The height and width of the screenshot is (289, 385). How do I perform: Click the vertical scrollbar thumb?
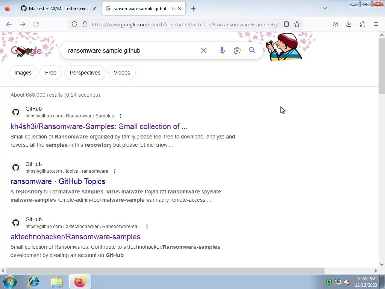pos(382,66)
